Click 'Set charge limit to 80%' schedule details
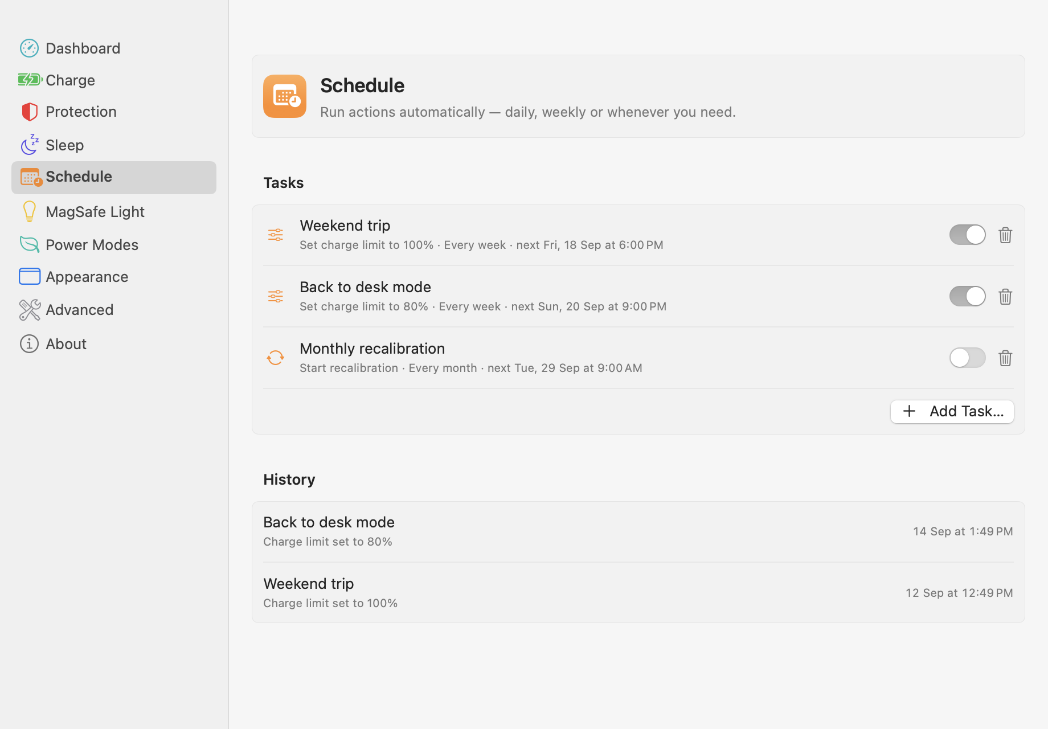 (x=483, y=306)
